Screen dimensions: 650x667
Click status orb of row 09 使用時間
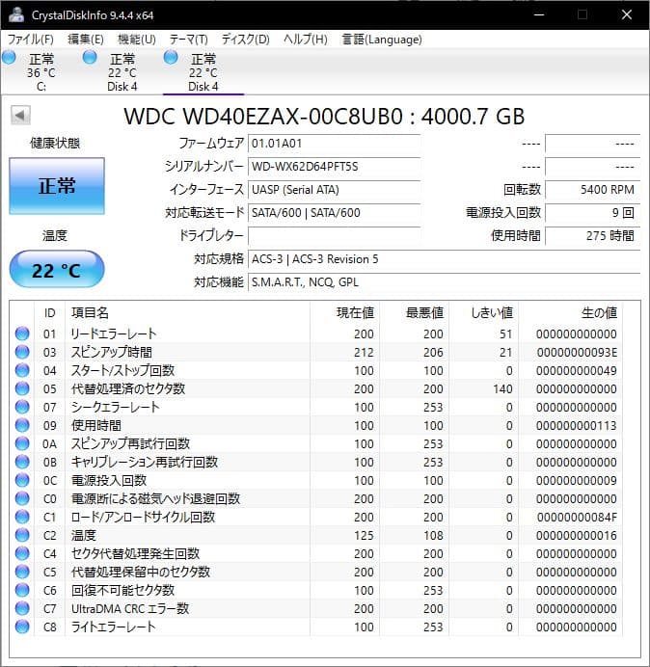[x=22, y=425]
